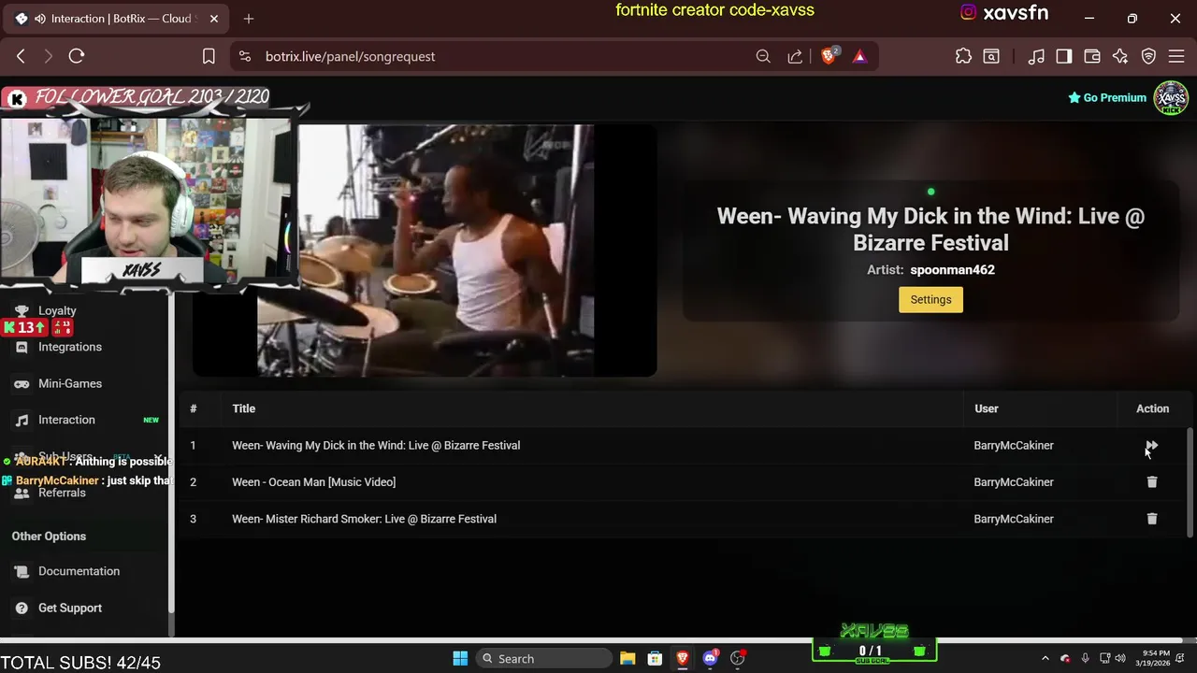Click the User column header
1197x673 pixels.
coord(986,408)
